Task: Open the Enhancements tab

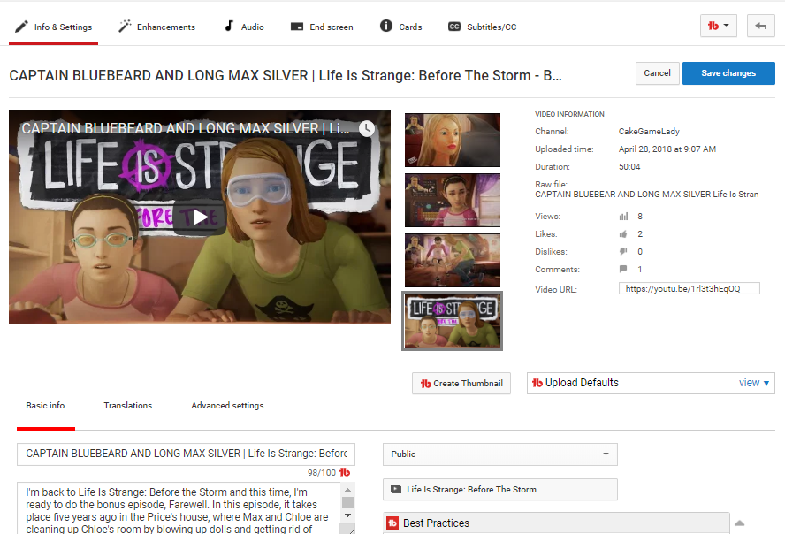Action: coord(156,27)
